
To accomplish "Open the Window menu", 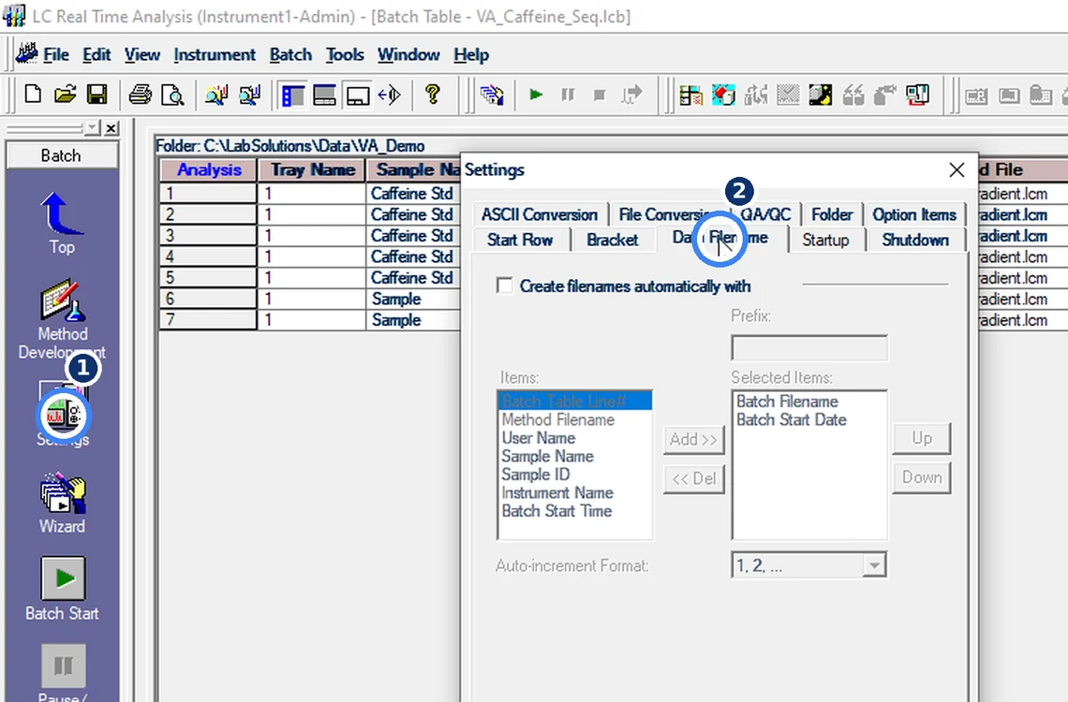I will point(408,54).
